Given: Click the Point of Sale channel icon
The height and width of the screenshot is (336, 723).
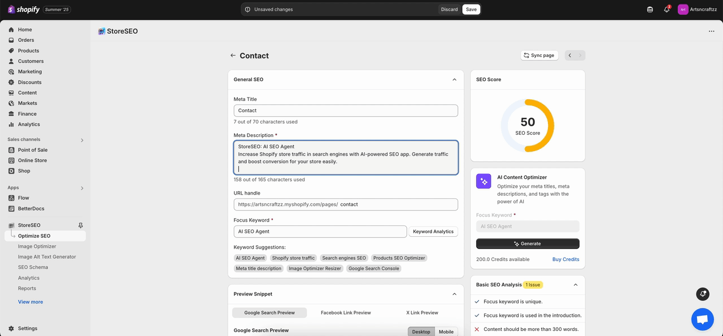Looking at the screenshot, I should click(11, 150).
